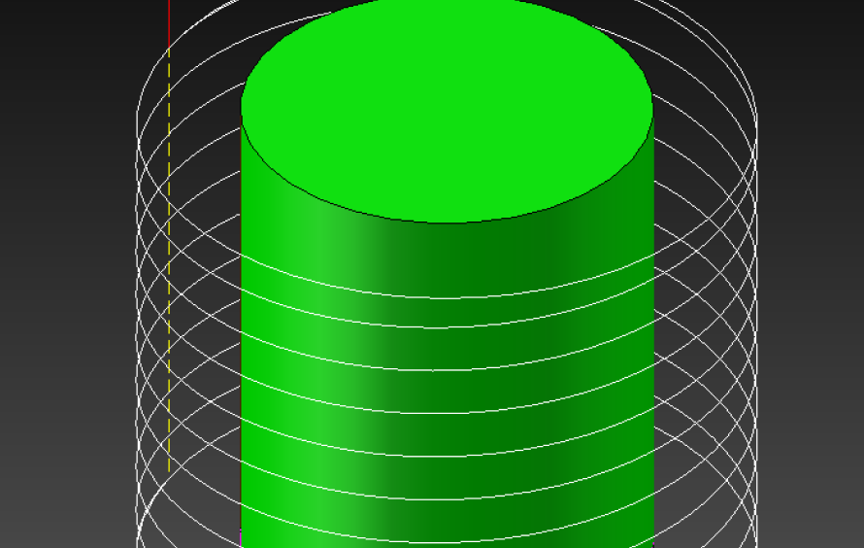This screenshot has width=864, height=548.
Task: Click empty gray background in bottom-right corner
Action: click(x=815, y=505)
